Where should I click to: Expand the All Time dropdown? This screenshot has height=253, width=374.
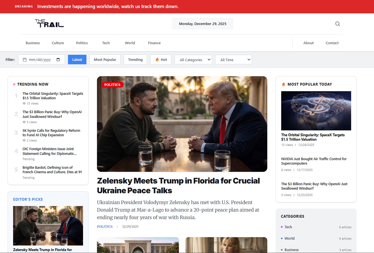click(x=233, y=59)
